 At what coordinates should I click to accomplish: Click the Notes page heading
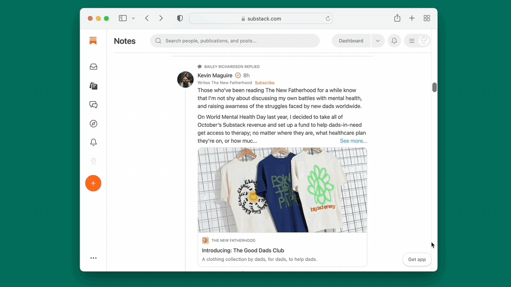[125, 41]
